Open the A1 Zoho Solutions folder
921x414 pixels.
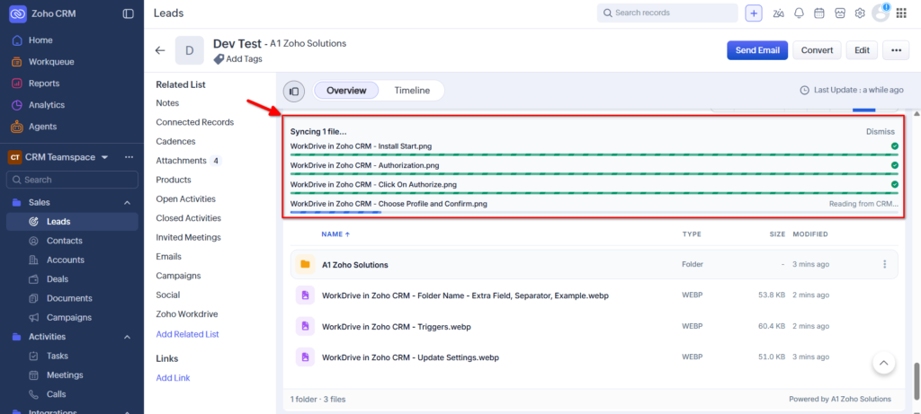point(354,264)
